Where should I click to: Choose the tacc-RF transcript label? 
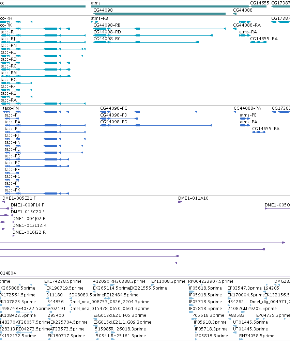pos(8,86)
